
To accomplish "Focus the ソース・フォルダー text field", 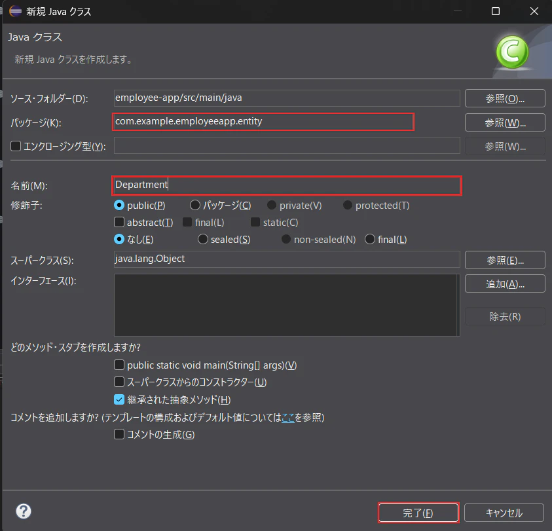I will pyautogui.click(x=287, y=98).
